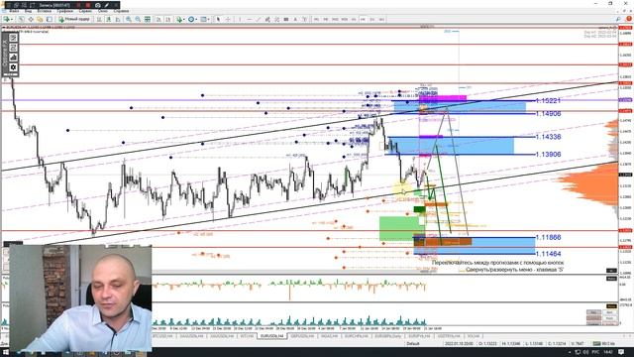
Task: Expand the indicators dropdown arrow
Action: pos(184,19)
